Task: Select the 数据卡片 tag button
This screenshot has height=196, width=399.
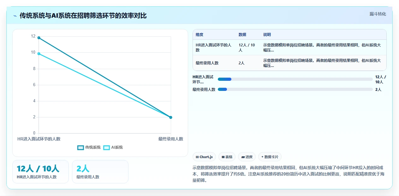Action: [x=270, y=157]
